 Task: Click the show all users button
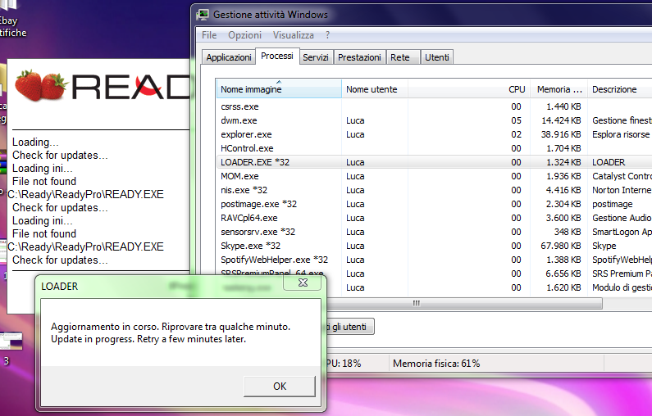pyautogui.click(x=349, y=327)
